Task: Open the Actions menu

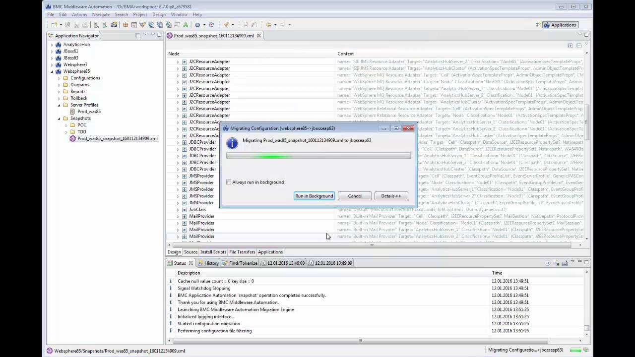Action: pyautogui.click(x=79, y=14)
